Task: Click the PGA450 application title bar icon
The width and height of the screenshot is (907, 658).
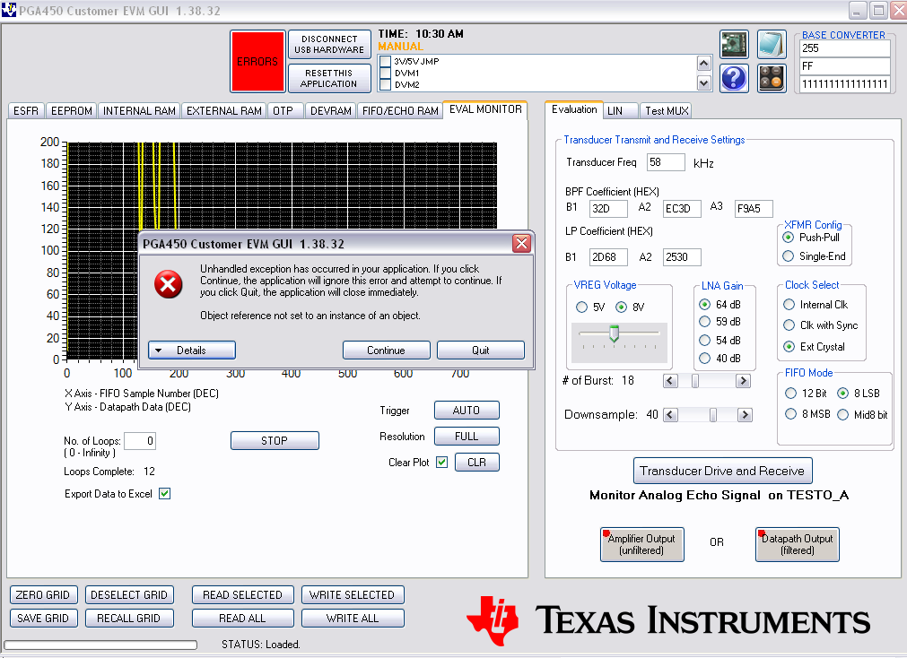Action: pyautogui.click(x=9, y=10)
